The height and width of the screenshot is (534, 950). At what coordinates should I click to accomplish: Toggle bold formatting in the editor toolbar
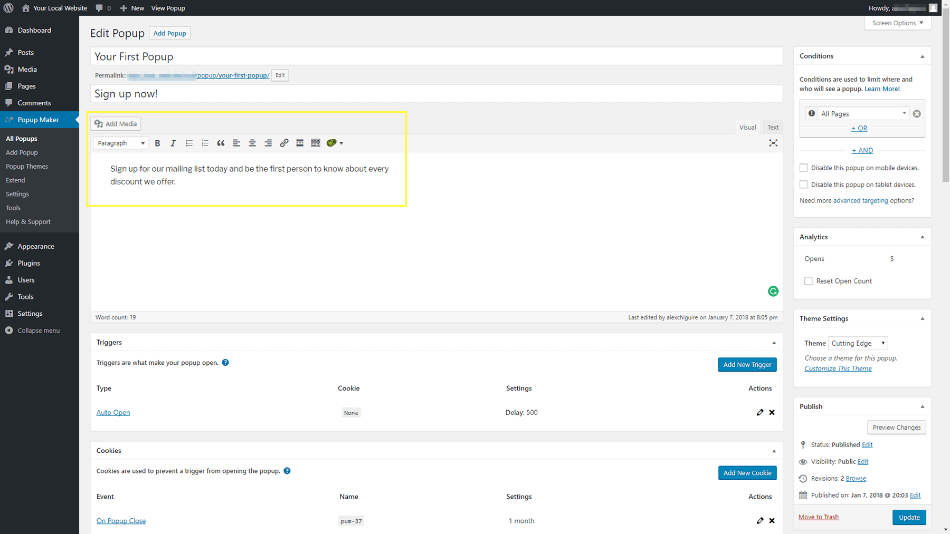[157, 143]
